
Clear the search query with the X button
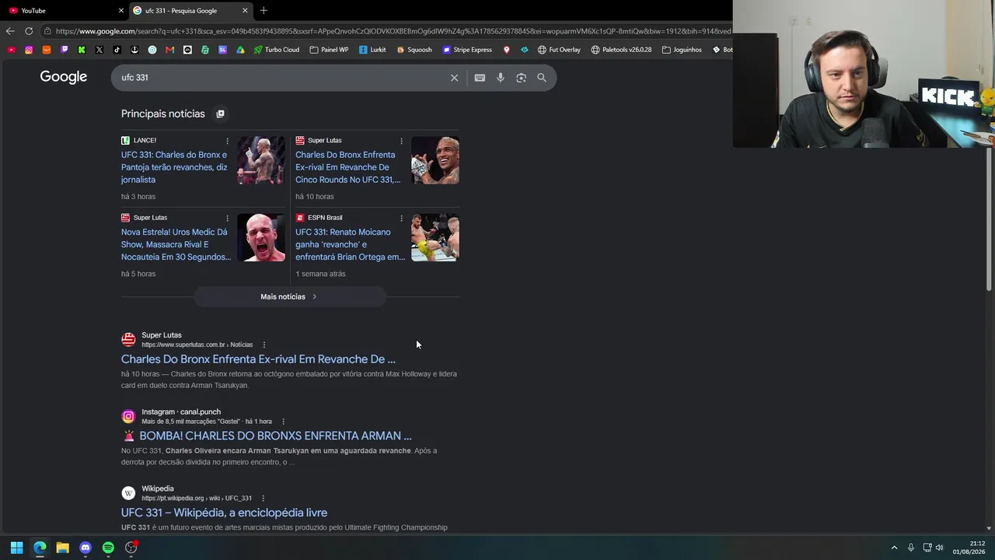pyautogui.click(x=455, y=78)
